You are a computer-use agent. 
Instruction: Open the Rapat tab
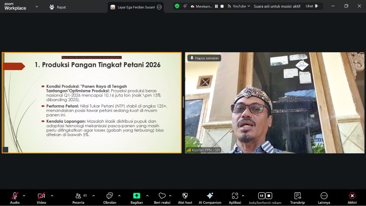pos(57,7)
